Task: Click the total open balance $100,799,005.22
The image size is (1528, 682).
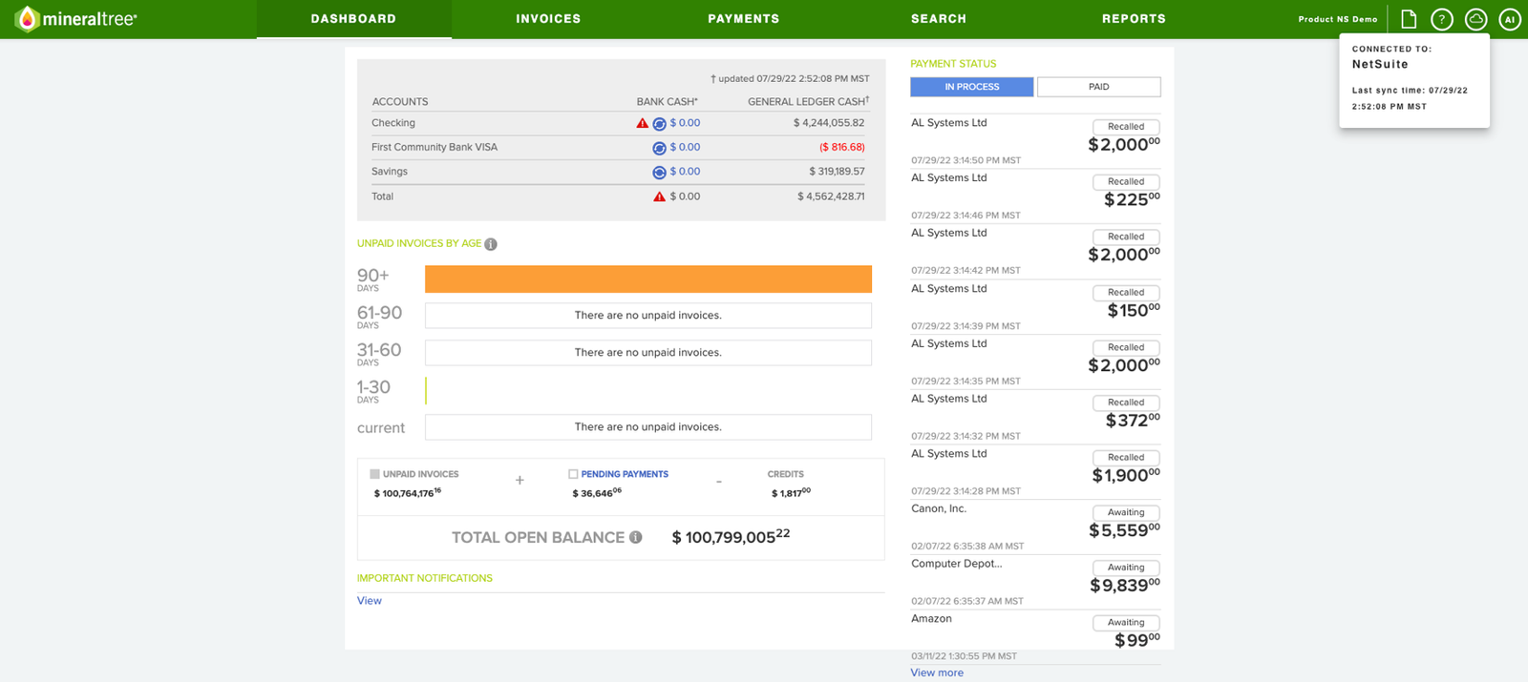Action: [732, 537]
